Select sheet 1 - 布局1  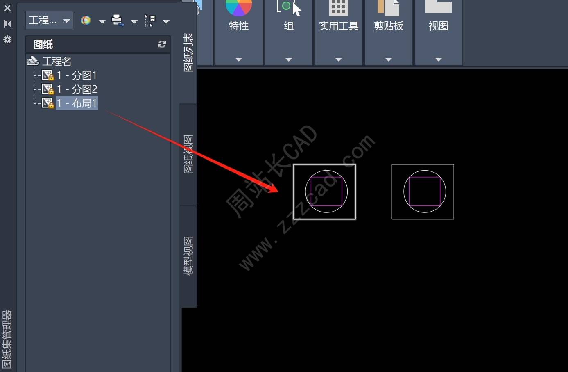coord(77,103)
